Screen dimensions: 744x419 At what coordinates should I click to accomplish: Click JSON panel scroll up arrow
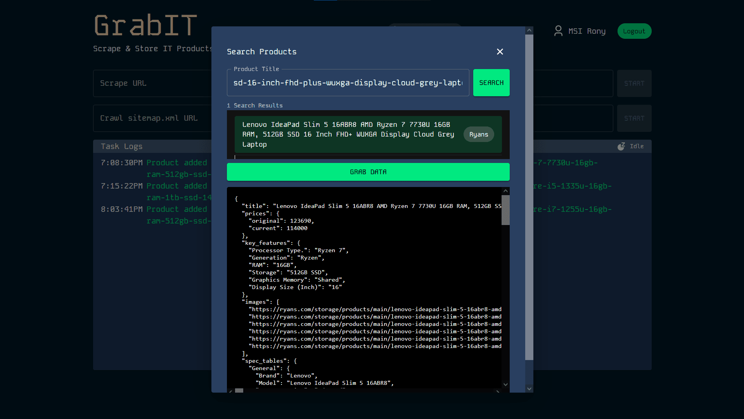click(x=505, y=191)
